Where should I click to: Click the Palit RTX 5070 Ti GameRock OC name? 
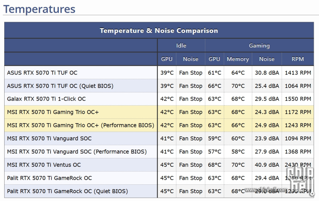[x=50, y=178]
